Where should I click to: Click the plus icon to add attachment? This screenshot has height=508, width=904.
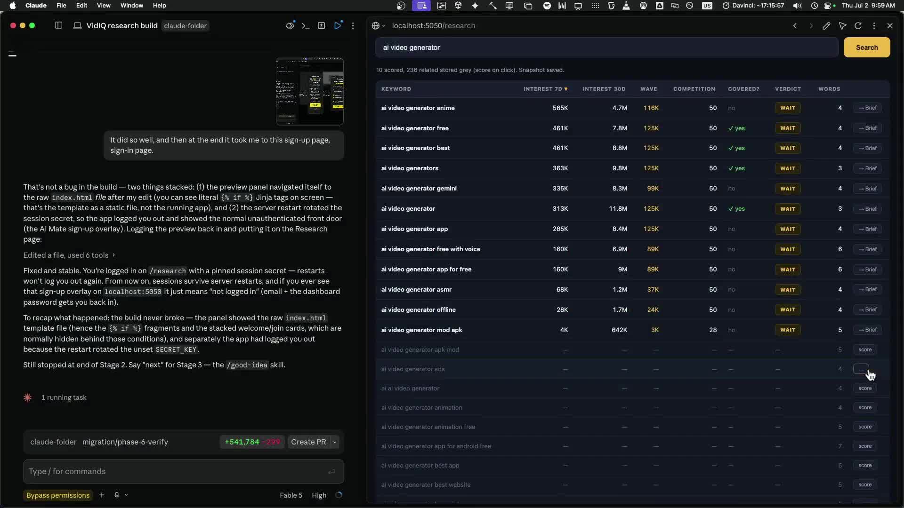tap(102, 495)
